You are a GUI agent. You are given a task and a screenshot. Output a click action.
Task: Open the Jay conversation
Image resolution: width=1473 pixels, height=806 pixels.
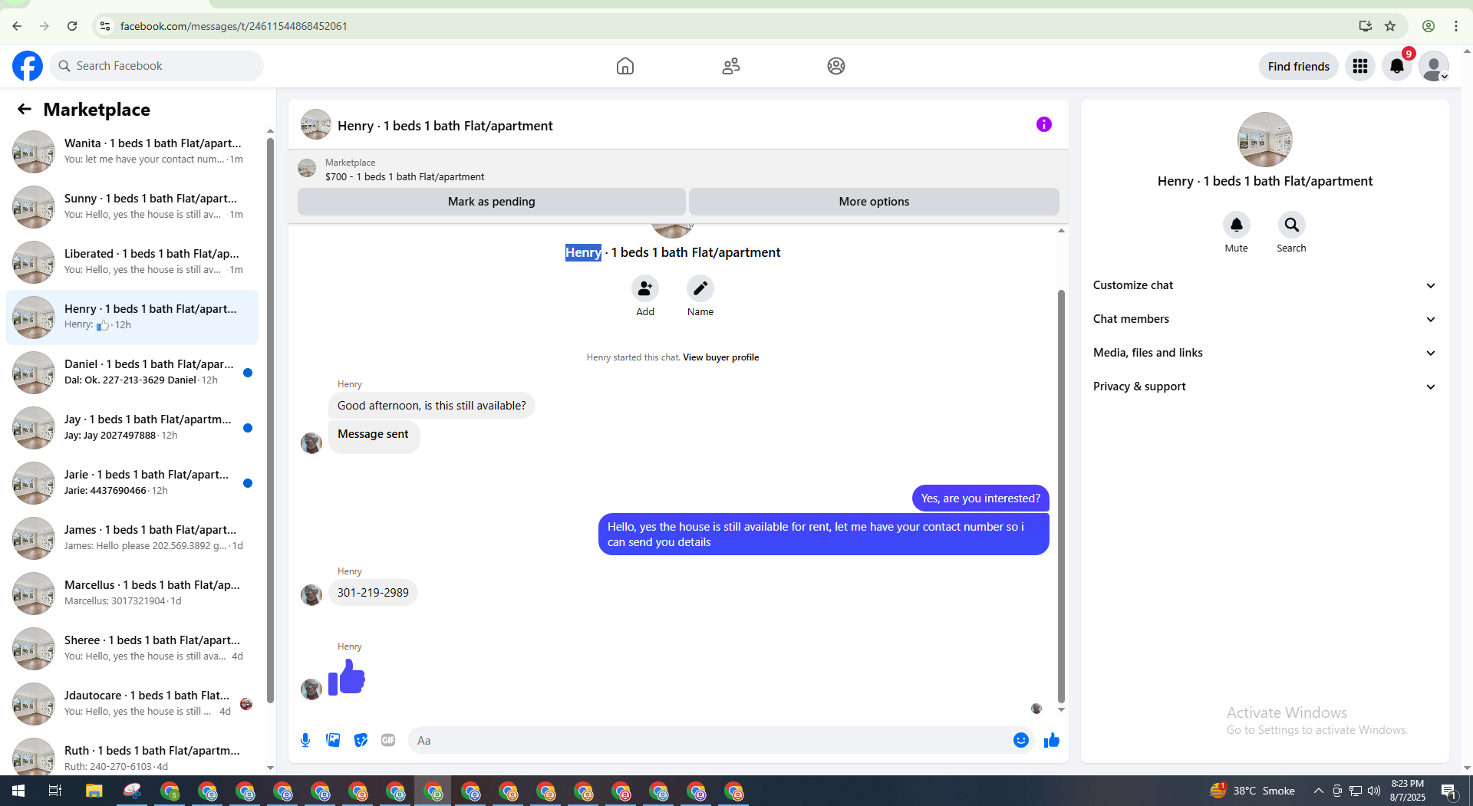click(133, 428)
